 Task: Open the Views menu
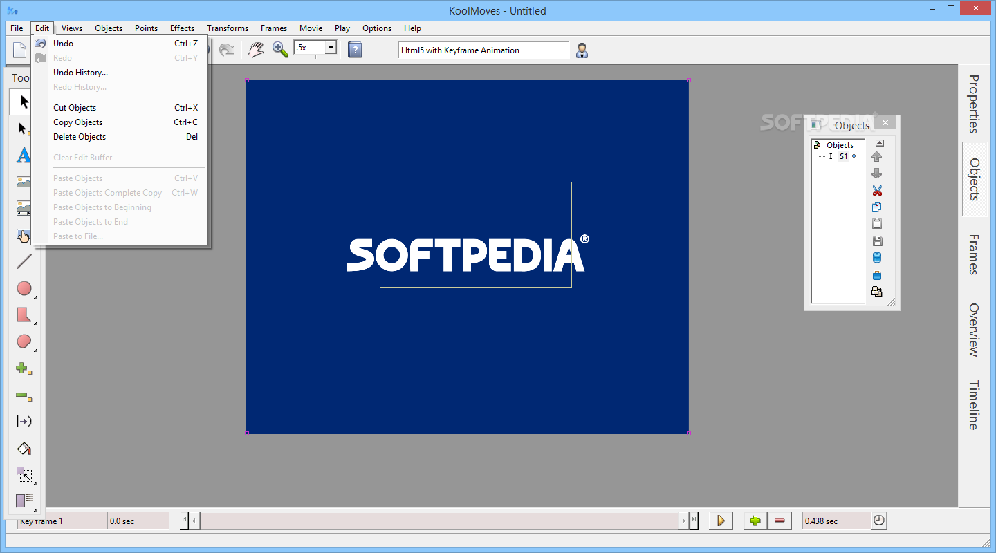coord(72,28)
